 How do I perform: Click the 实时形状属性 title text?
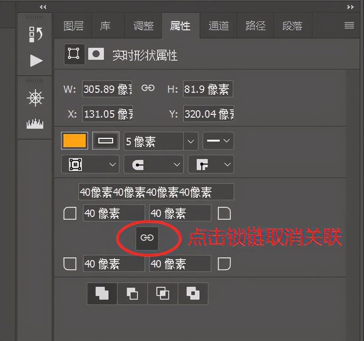click(145, 55)
